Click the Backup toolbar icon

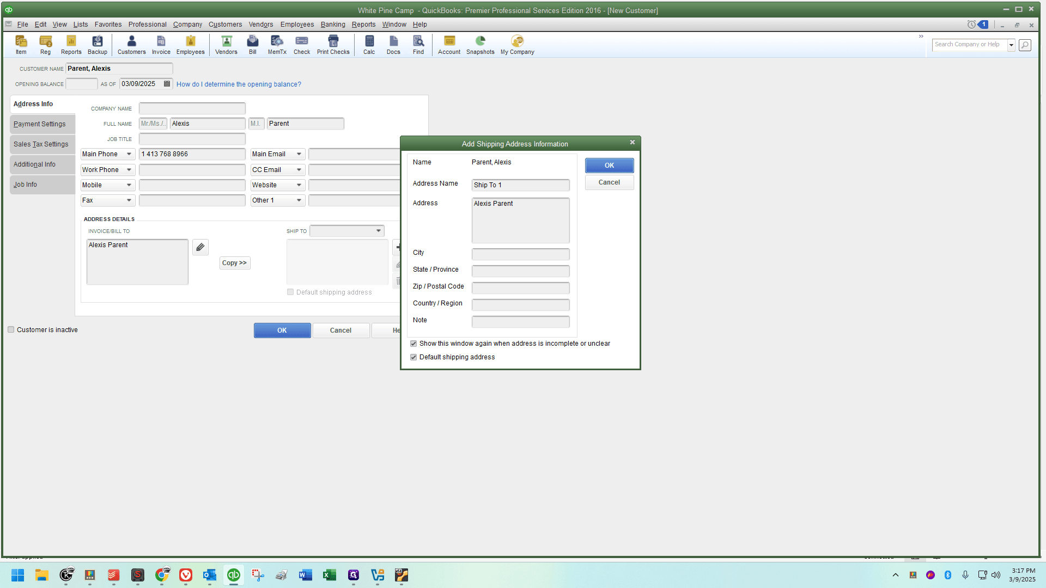click(x=98, y=45)
